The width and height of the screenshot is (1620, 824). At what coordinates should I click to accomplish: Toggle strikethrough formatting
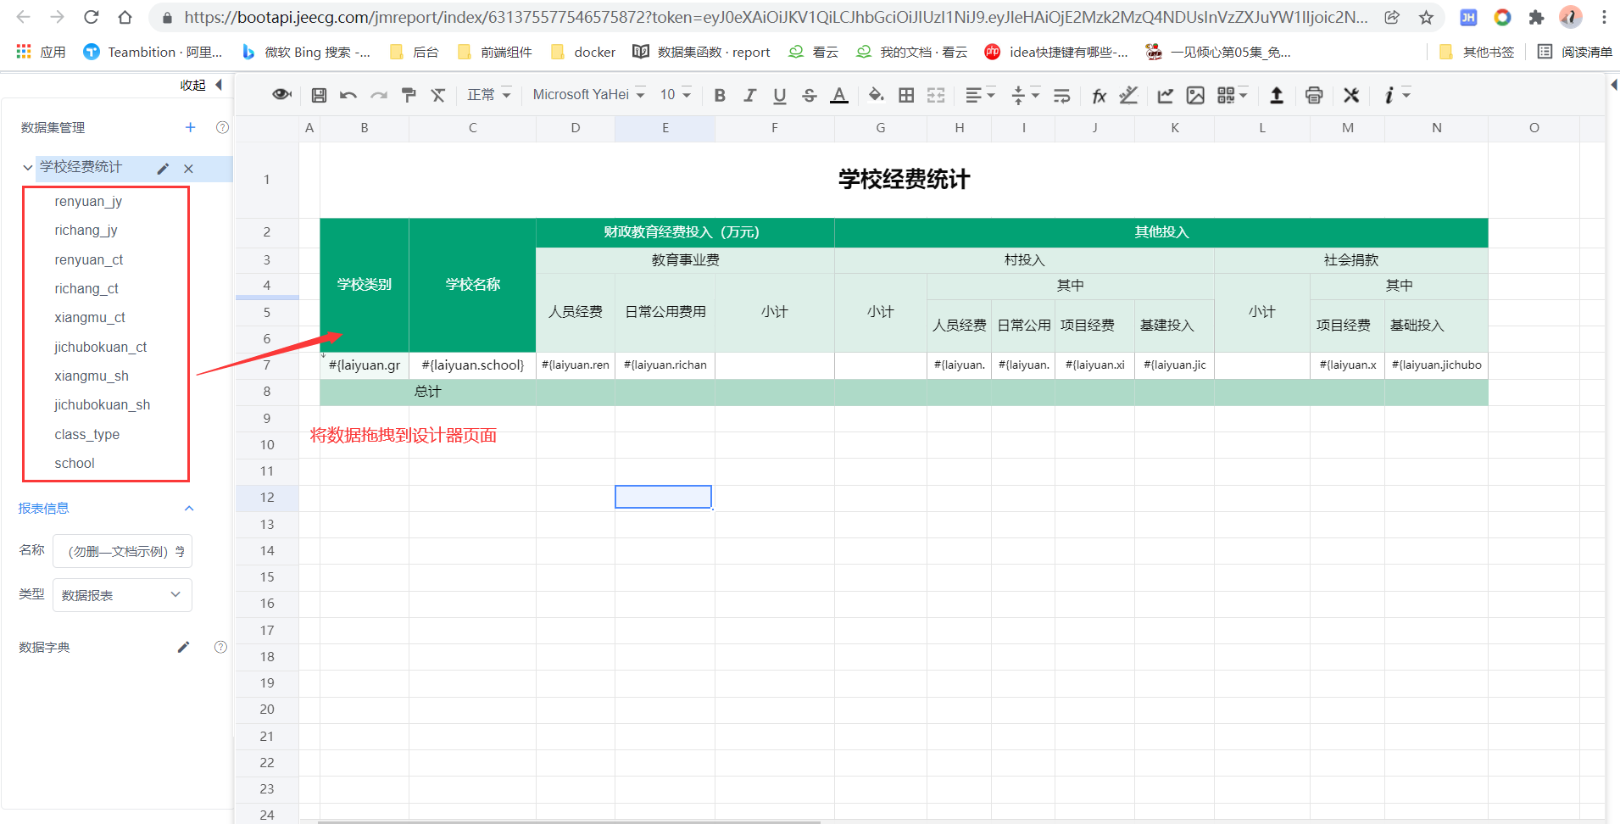[810, 95]
